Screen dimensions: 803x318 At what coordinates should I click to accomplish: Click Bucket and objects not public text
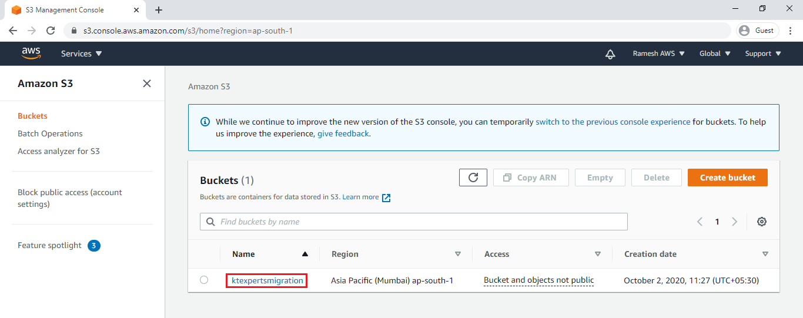[x=538, y=280]
